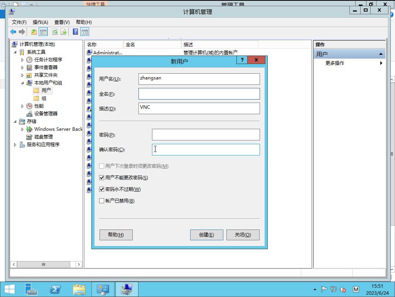The height and width of the screenshot is (297, 395).
Task: Click the Export list toolbar icon
Action: (64, 32)
